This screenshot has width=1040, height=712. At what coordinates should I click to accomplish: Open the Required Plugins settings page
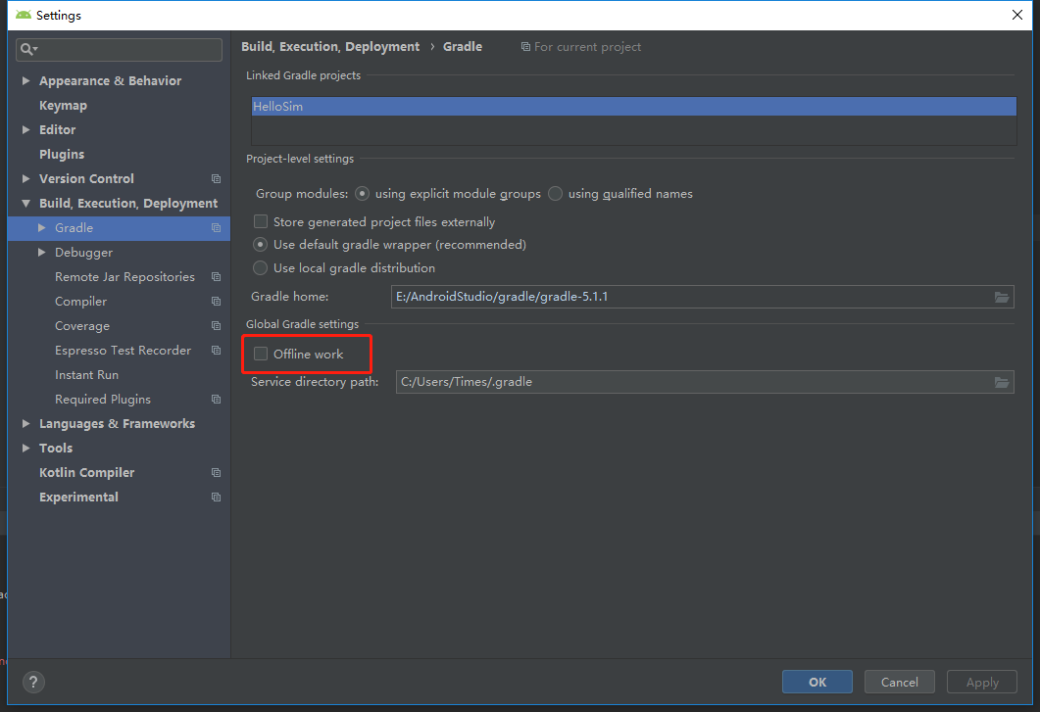click(103, 400)
